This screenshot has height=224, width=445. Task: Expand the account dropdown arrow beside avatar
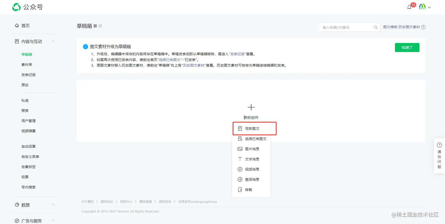tap(429, 7)
